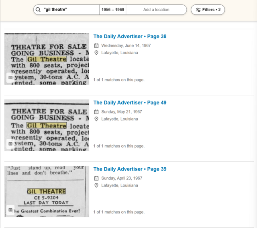Click the sliders icon in Filters button
This screenshot has height=228, width=257.
pos(198,10)
